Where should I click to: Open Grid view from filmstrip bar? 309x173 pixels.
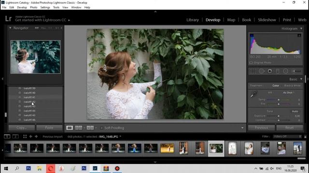pyautogui.click(x=25, y=136)
